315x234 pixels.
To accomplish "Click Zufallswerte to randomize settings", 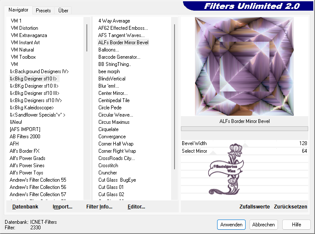I will coord(255,207).
